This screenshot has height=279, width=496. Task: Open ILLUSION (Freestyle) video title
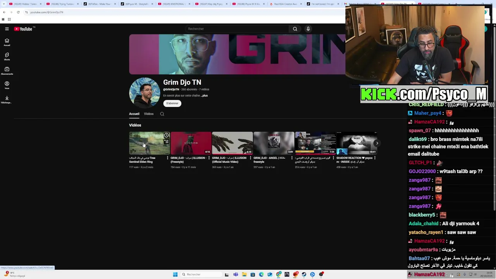click(x=188, y=160)
